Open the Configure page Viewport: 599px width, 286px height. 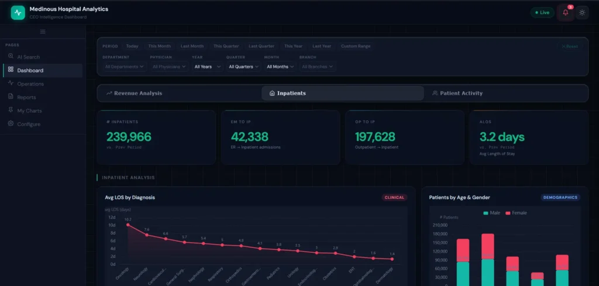click(42, 124)
